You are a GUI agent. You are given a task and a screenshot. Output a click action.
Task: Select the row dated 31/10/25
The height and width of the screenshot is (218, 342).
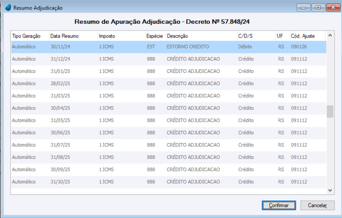168,182
